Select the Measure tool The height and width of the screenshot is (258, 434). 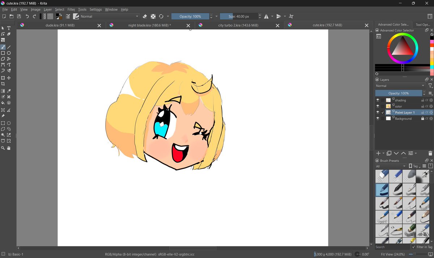(9, 110)
